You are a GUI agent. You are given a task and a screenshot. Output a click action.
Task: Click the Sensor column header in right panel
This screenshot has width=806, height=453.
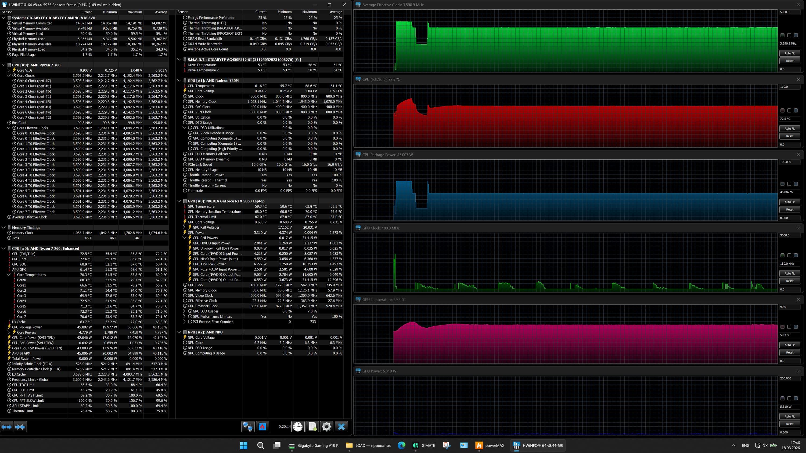coord(182,12)
